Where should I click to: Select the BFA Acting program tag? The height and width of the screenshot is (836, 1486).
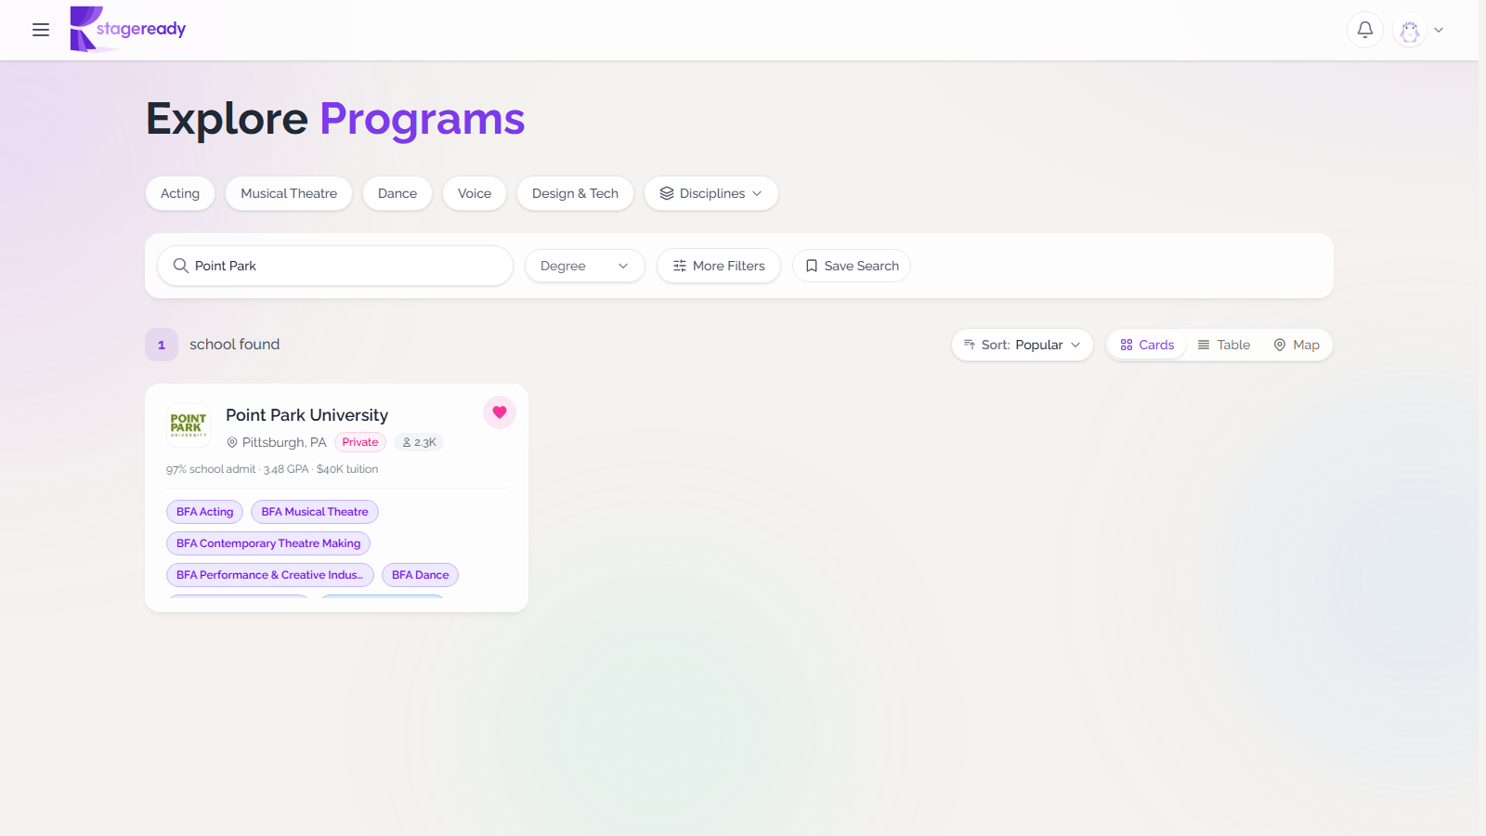(205, 512)
